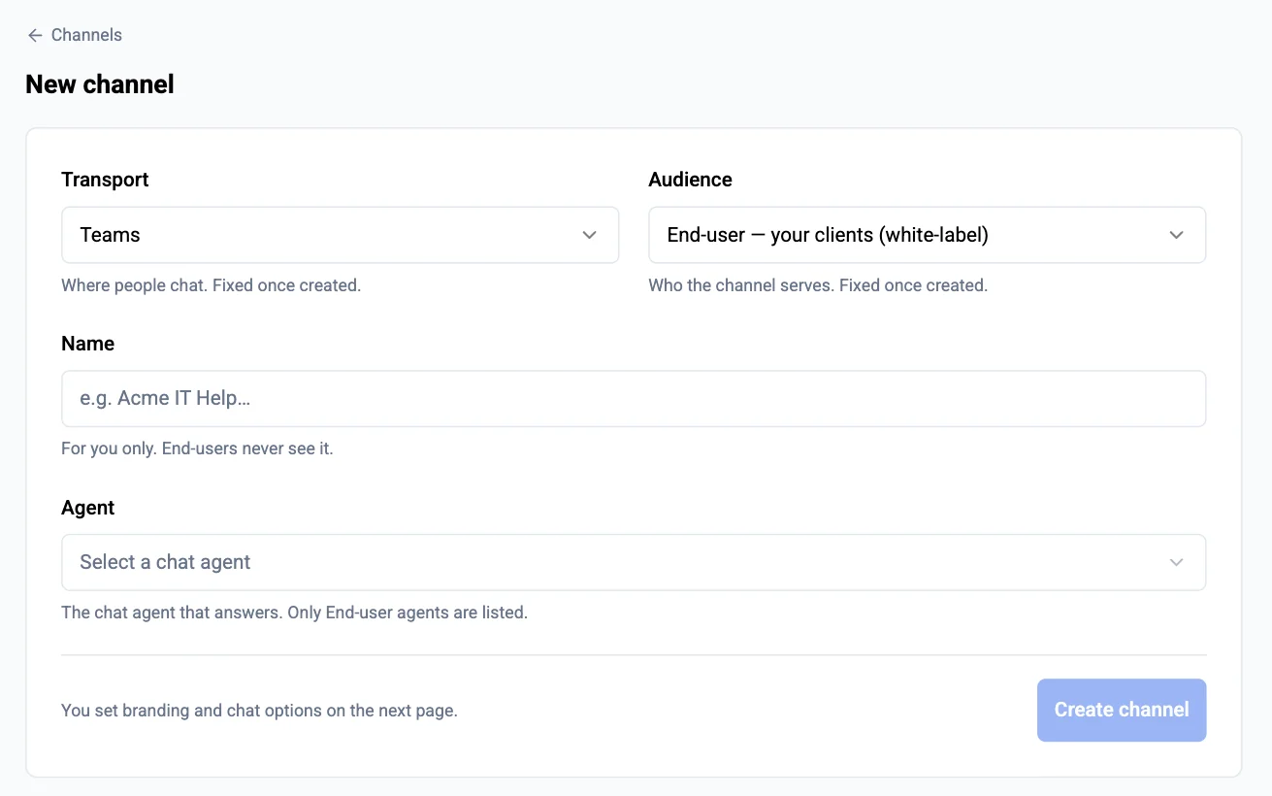Open the Select a chat agent dropdown
The height and width of the screenshot is (796, 1272).
634,563
